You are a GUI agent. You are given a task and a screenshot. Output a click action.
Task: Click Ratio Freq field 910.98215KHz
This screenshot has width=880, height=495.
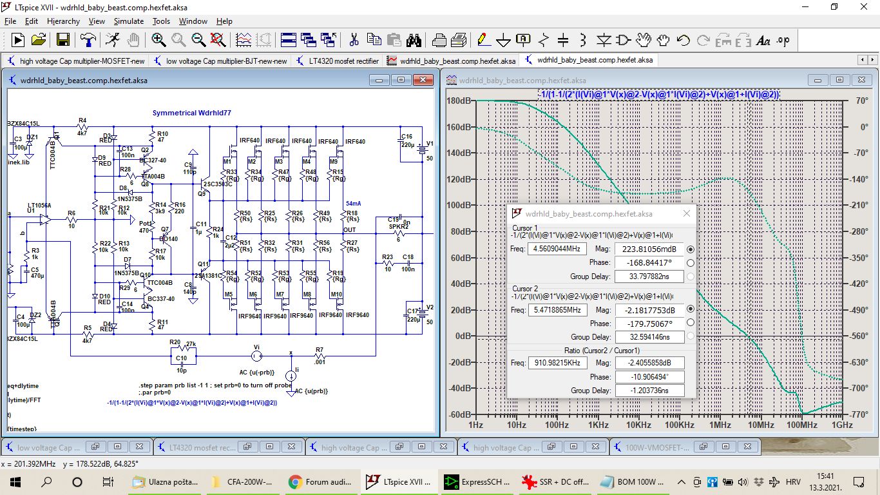[557, 363]
